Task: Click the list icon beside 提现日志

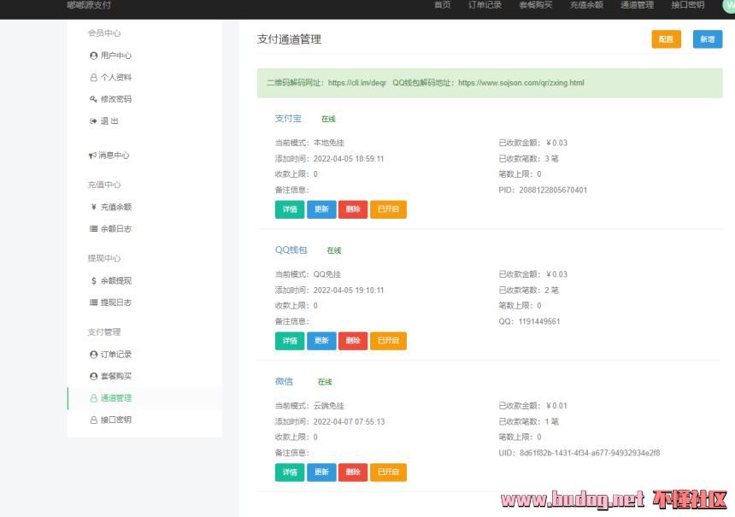Action: (93, 303)
